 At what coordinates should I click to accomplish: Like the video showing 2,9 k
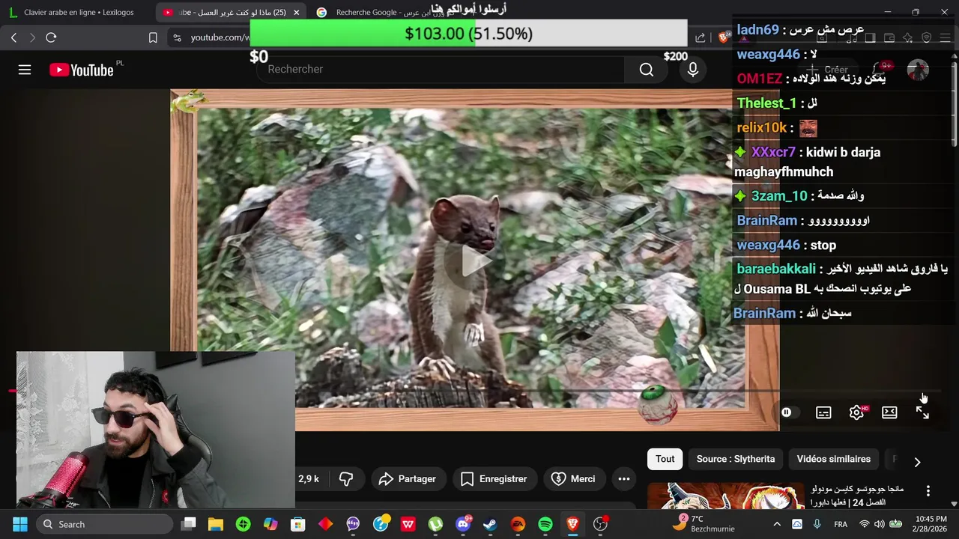309,479
